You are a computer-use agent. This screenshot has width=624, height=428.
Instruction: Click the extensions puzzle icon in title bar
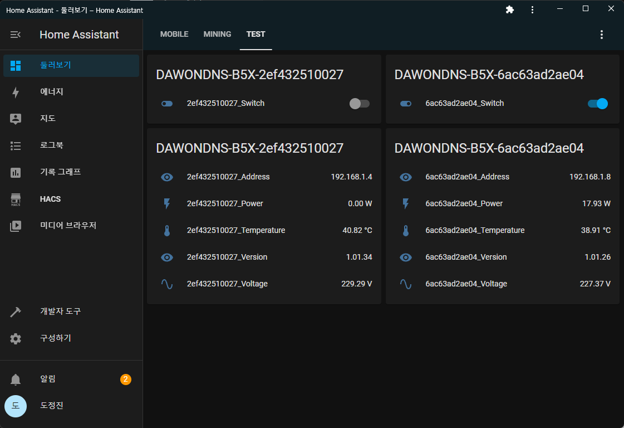(510, 9)
